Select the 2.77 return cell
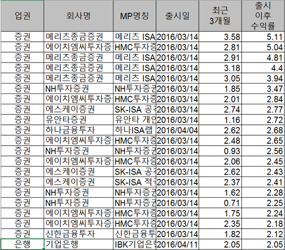Screen dimensions: 285x250 tap(263, 109)
